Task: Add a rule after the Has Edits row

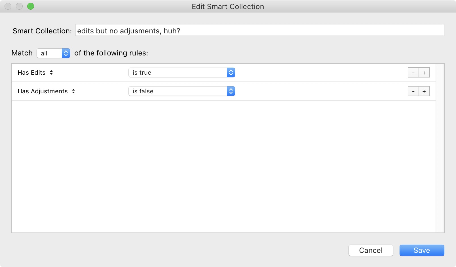Action: coord(424,73)
